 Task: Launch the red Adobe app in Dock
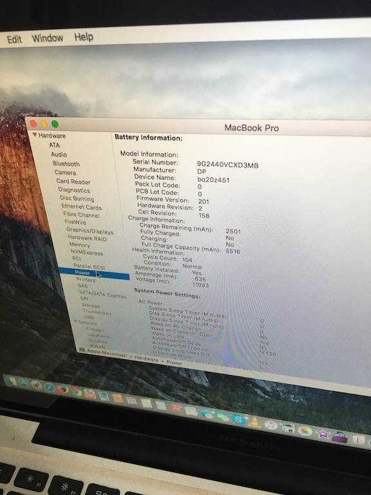click(x=176, y=408)
